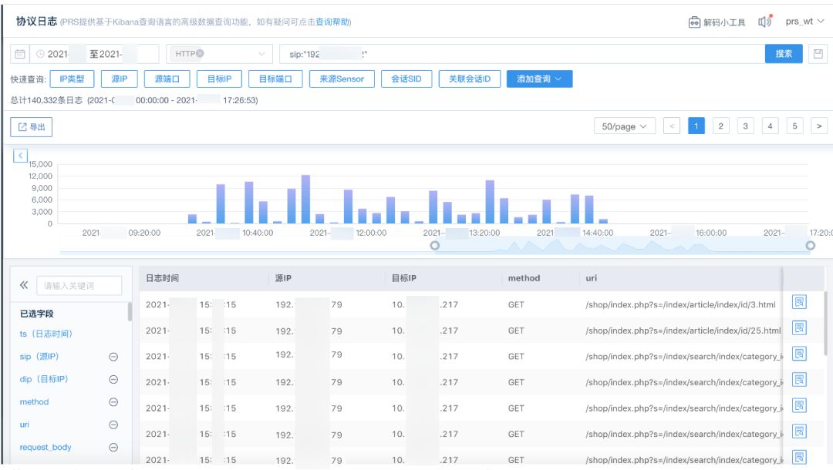Click the left time range slider handle
Screen dimensions: 833x470
pyautogui.click(x=434, y=246)
